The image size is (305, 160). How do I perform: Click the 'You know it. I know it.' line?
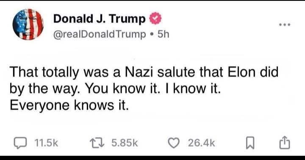coord(153,89)
